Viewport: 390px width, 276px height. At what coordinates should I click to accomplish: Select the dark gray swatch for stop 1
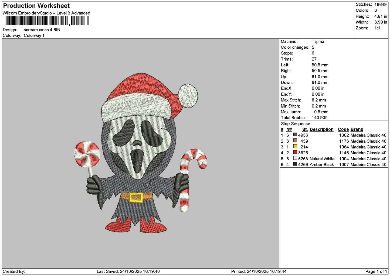pyautogui.click(x=295, y=135)
